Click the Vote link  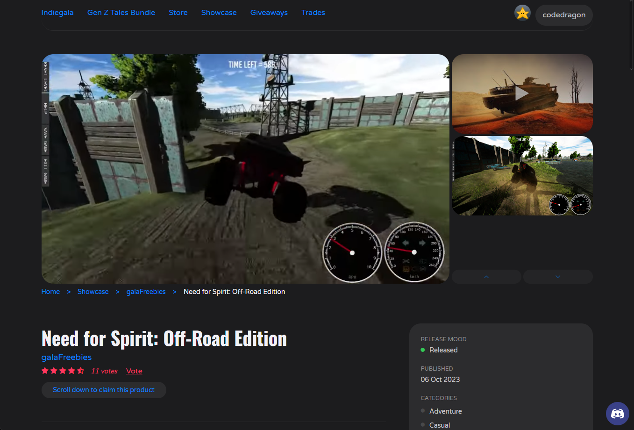point(134,371)
